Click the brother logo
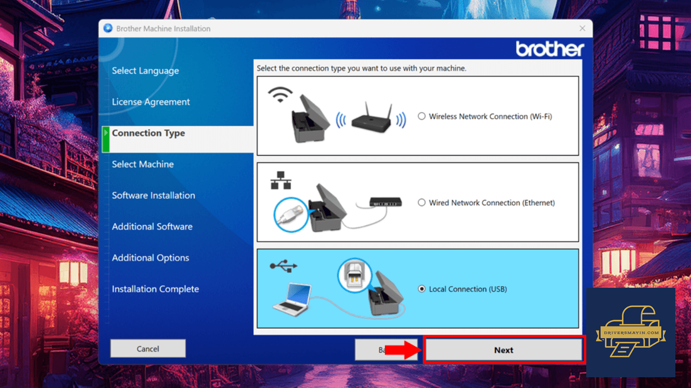Image resolution: width=691 pixels, height=388 pixels. (550, 49)
